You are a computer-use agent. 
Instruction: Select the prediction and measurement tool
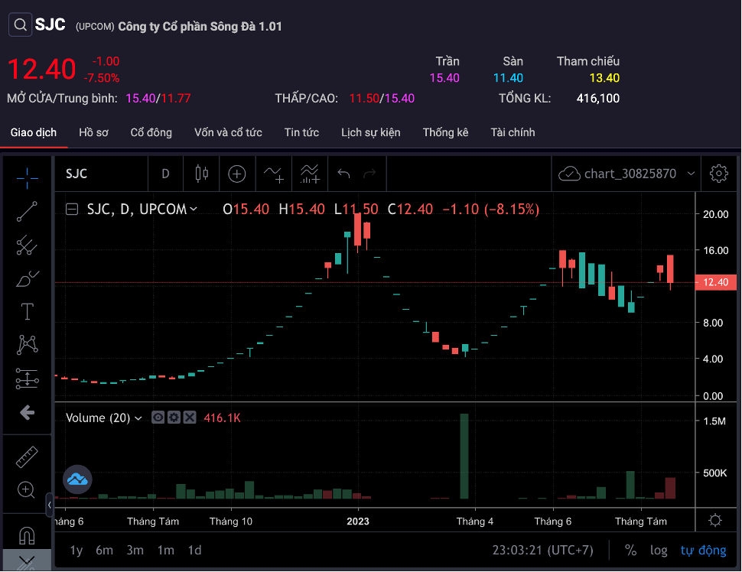tap(27, 379)
